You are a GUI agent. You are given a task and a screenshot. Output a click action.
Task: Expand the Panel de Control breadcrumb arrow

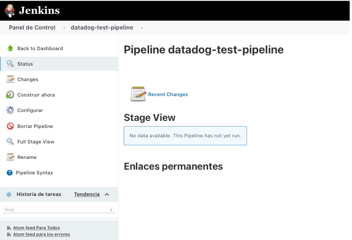click(64, 28)
